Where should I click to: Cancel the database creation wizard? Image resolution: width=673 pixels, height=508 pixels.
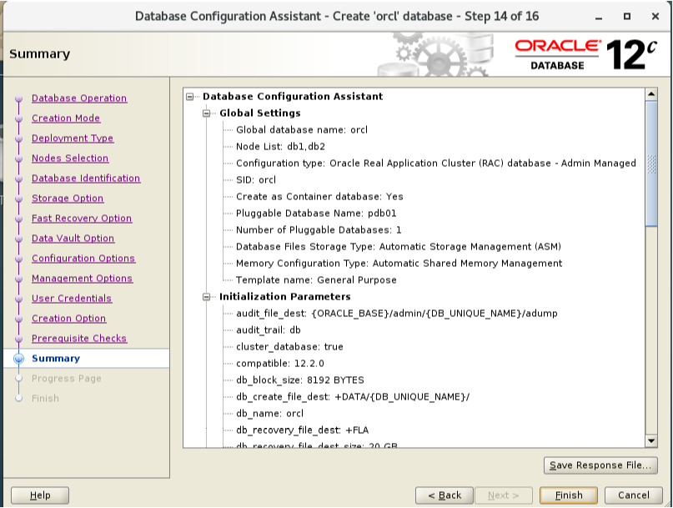(634, 495)
